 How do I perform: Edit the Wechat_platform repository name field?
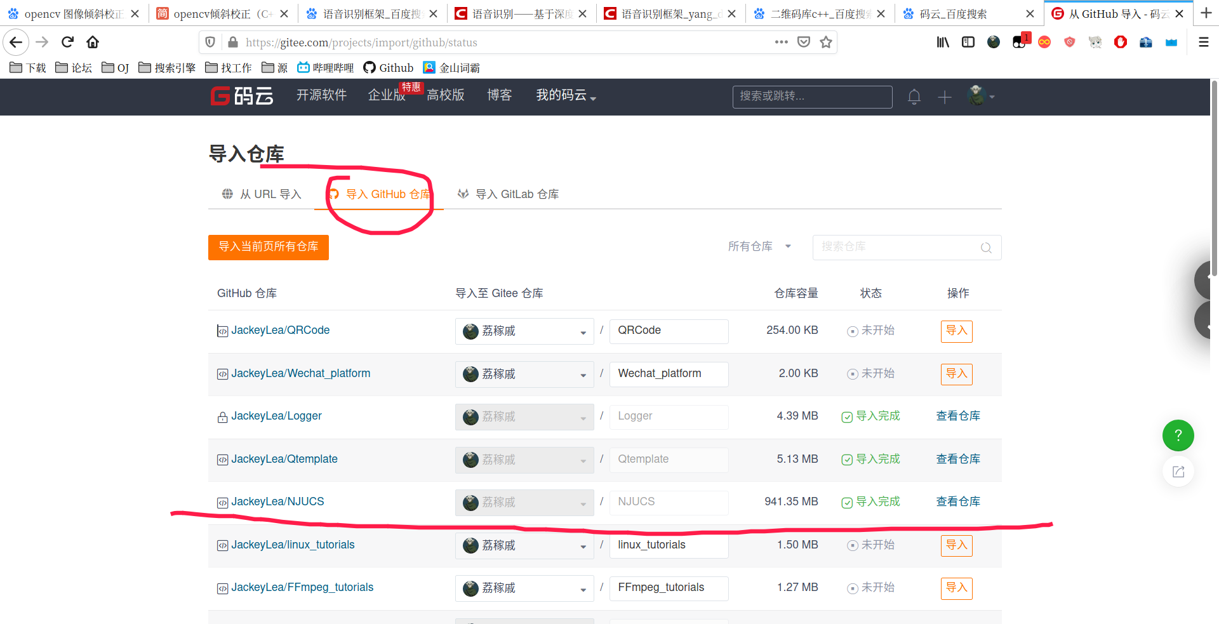(669, 374)
